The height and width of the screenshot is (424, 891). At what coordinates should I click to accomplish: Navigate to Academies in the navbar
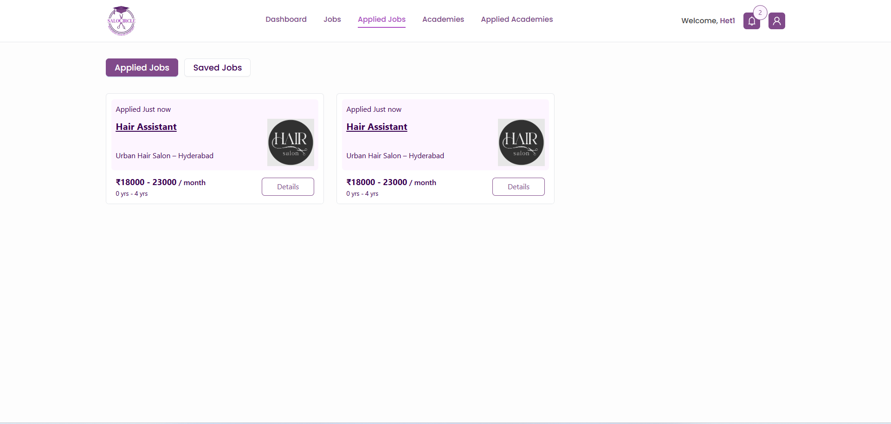(x=443, y=19)
